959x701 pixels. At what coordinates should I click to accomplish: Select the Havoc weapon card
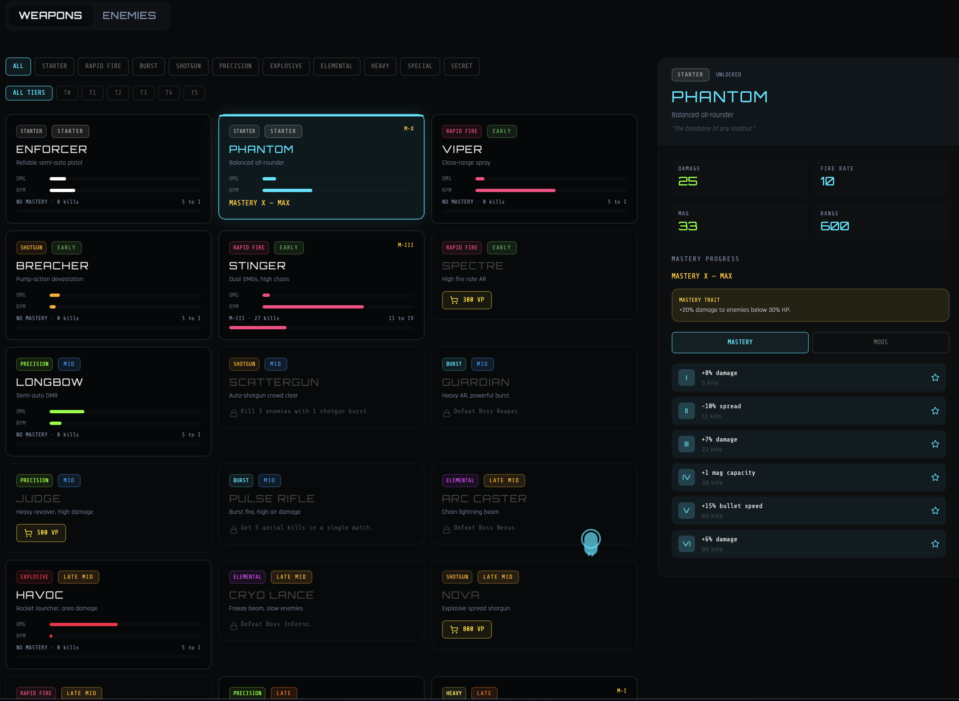pyautogui.click(x=108, y=615)
